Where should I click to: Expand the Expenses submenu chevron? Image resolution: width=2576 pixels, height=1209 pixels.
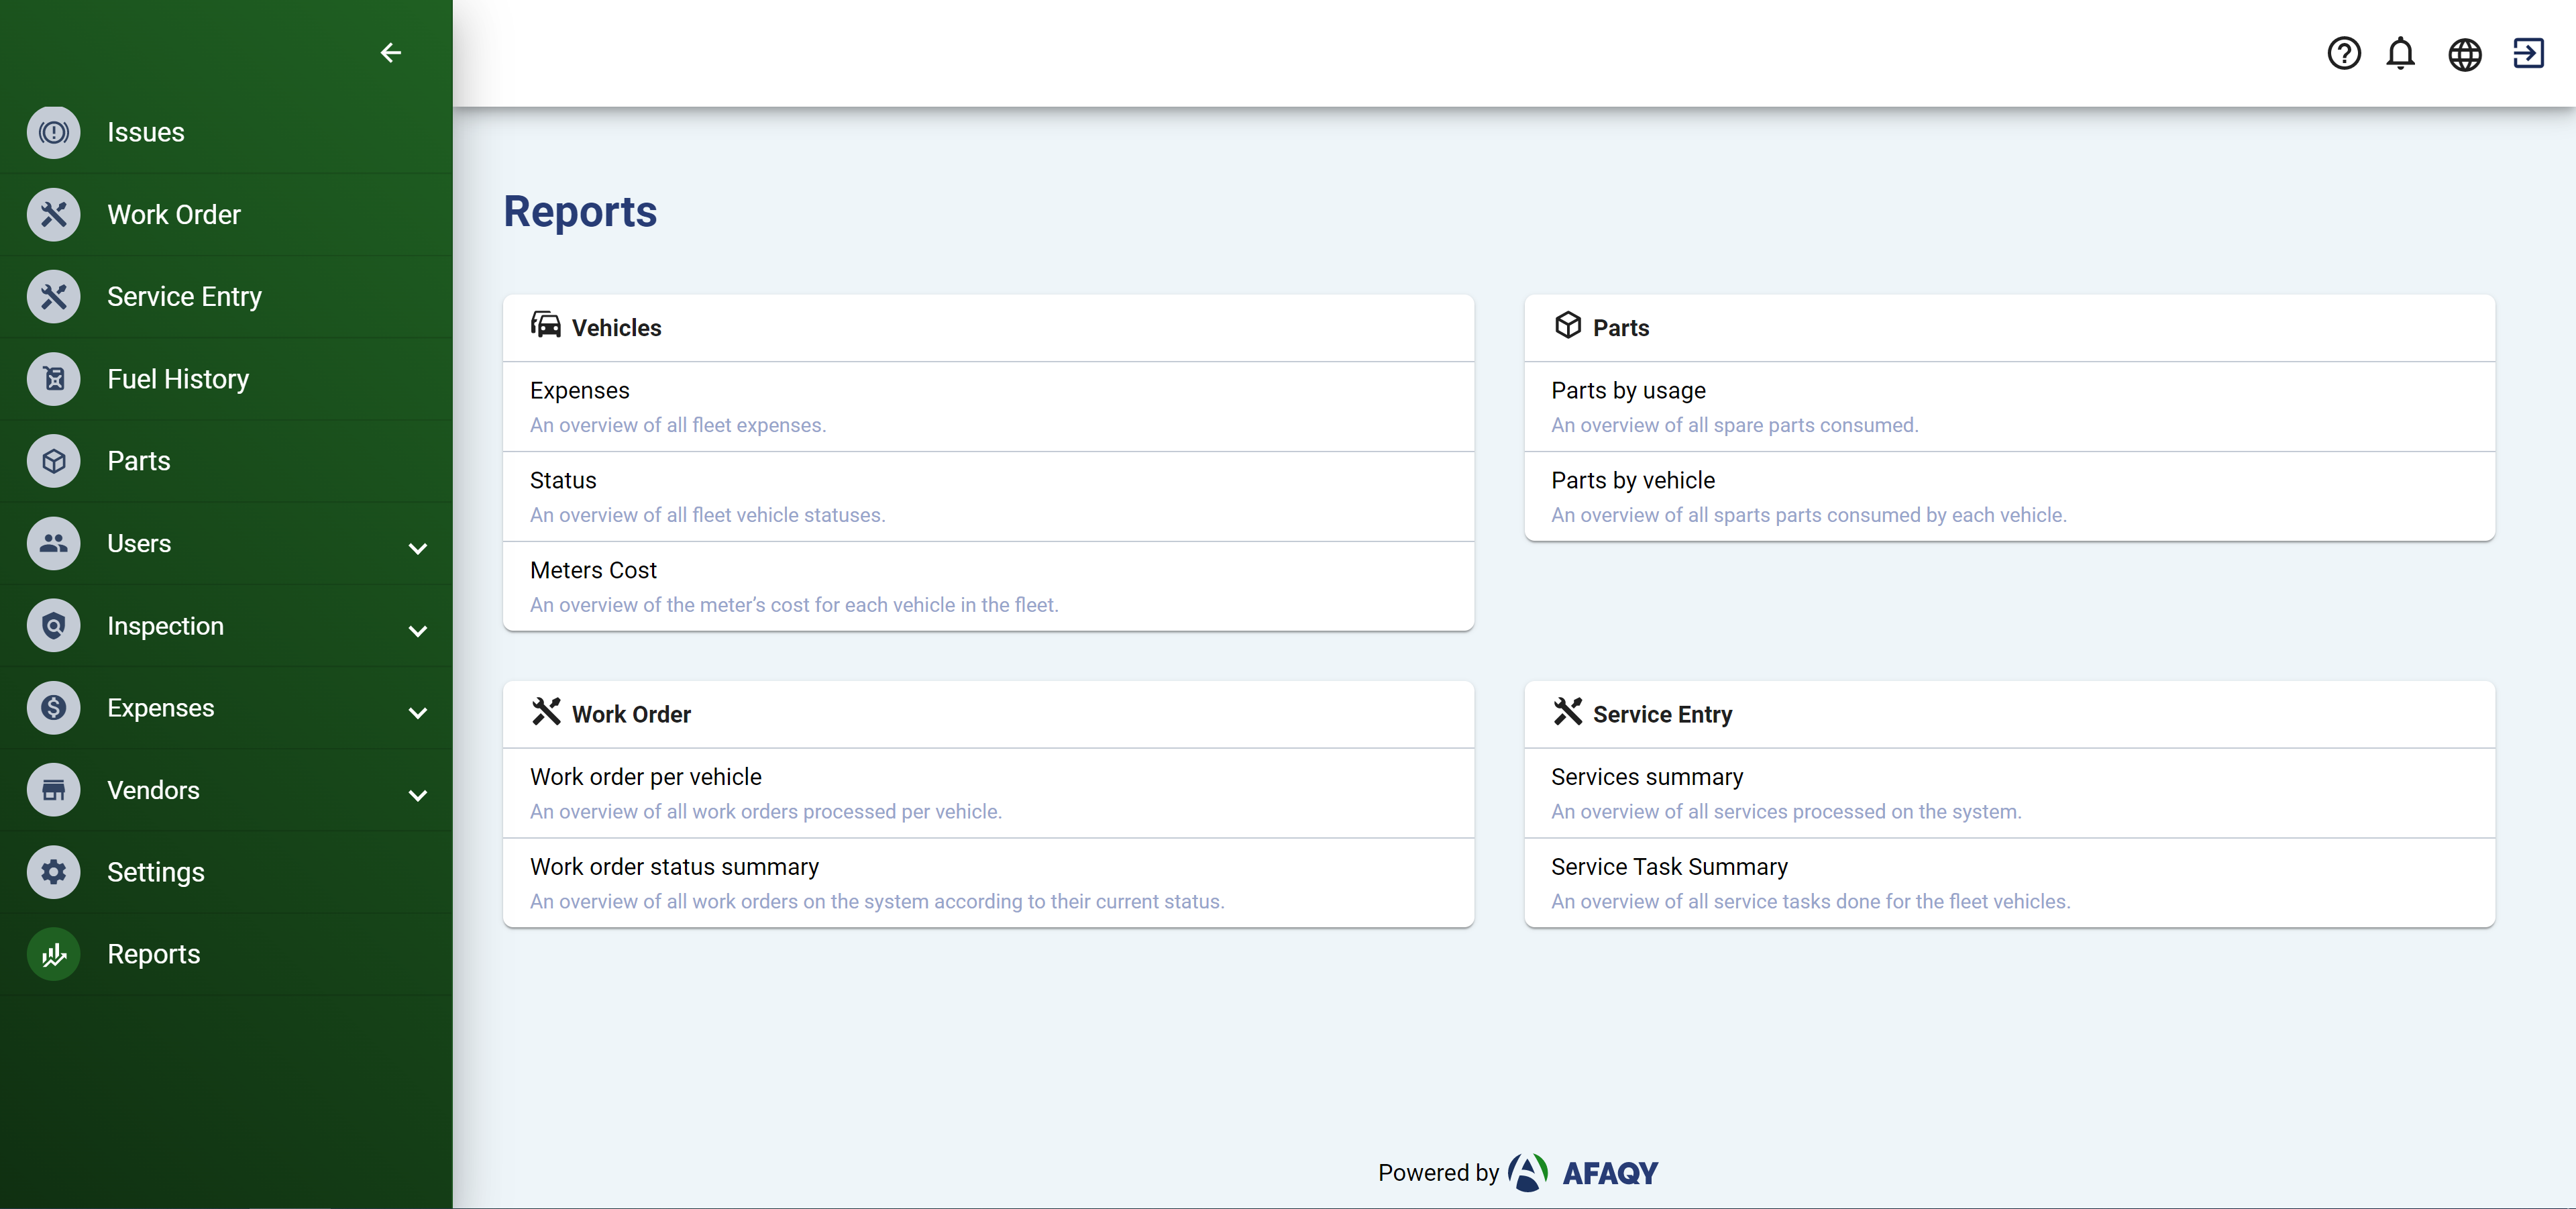point(418,713)
